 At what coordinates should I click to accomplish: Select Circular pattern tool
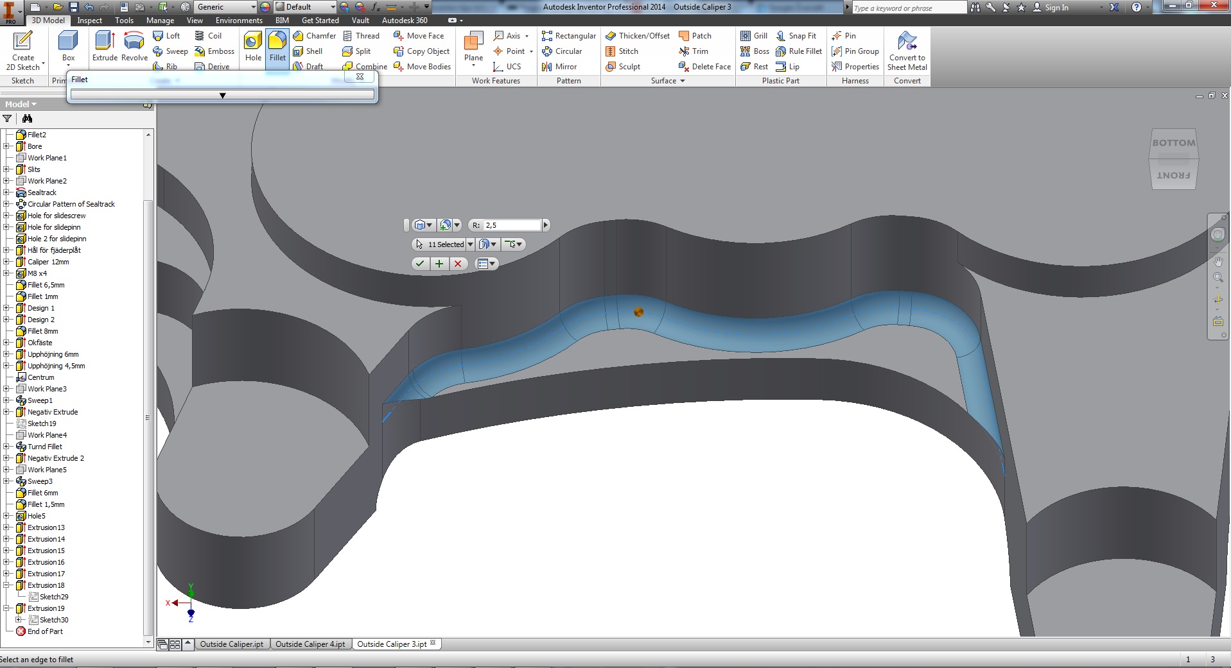pos(562,51)
